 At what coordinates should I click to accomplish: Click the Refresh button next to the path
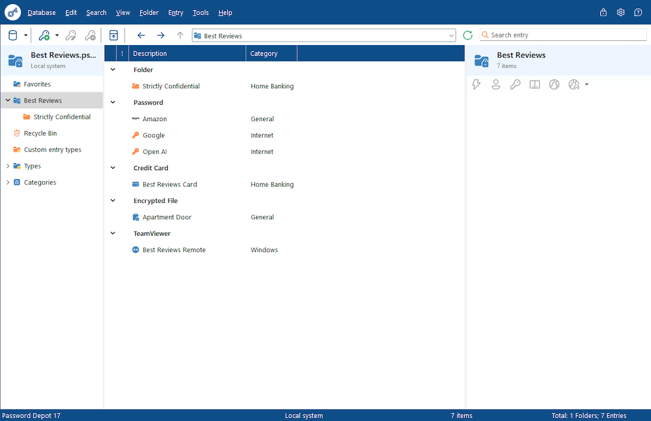click(x=467, y=34)
